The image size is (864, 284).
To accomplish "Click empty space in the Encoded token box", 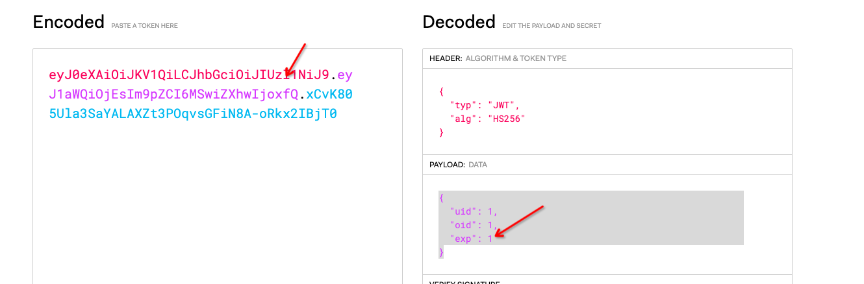I will pyautogui.click(x=217, y=207).
